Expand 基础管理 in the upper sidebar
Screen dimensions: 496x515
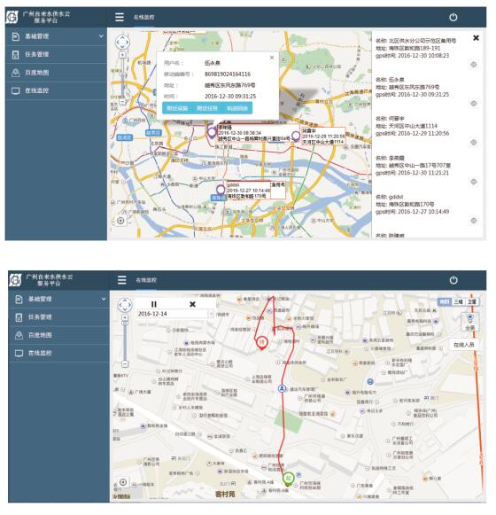coord(56,36)
